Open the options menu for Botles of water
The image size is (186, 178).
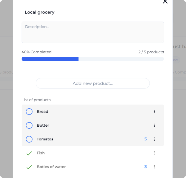(154, 167)
